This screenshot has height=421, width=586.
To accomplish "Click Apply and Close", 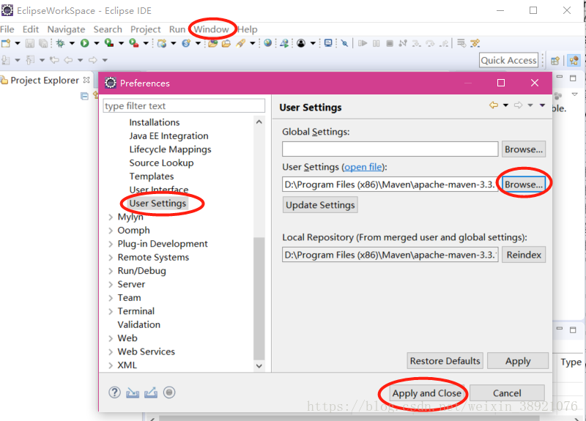I will (x=427, y=393).
